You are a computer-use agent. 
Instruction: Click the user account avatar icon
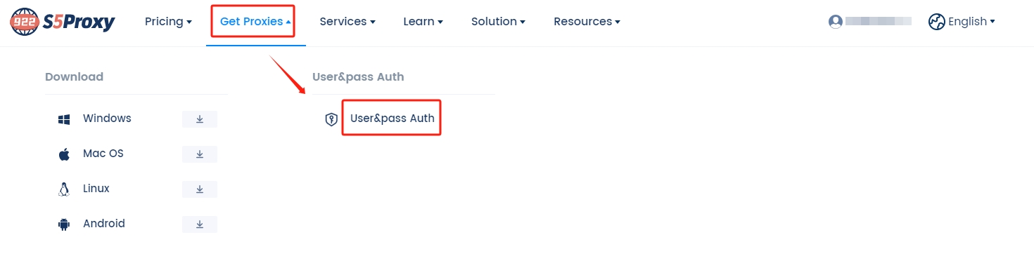tap(836, 22)
